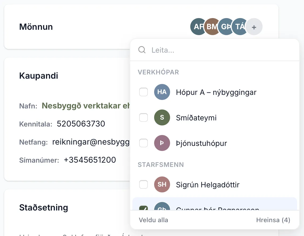Select the Þjónustuhópur label
The width and height of the screenshot is (304, 236).
(x=201, y=144)
